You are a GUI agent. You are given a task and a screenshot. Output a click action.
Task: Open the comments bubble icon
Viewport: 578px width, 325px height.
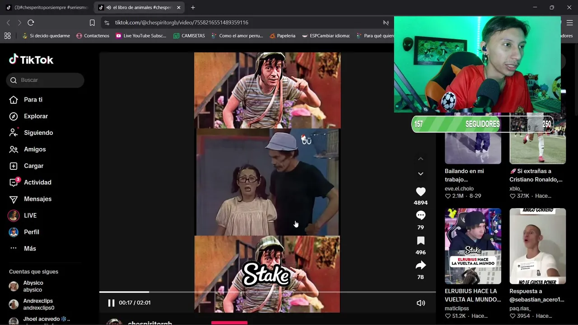[420, 215]
